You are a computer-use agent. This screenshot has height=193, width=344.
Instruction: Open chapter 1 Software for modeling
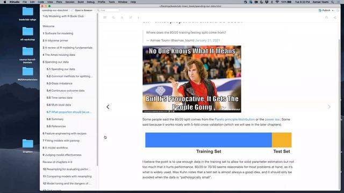pyautogui.click(x=58, y=33)
